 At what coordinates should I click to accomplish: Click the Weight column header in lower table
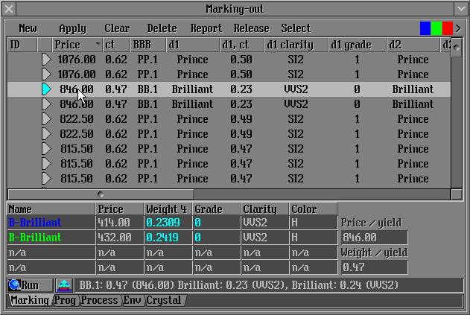tap(167, 209)
